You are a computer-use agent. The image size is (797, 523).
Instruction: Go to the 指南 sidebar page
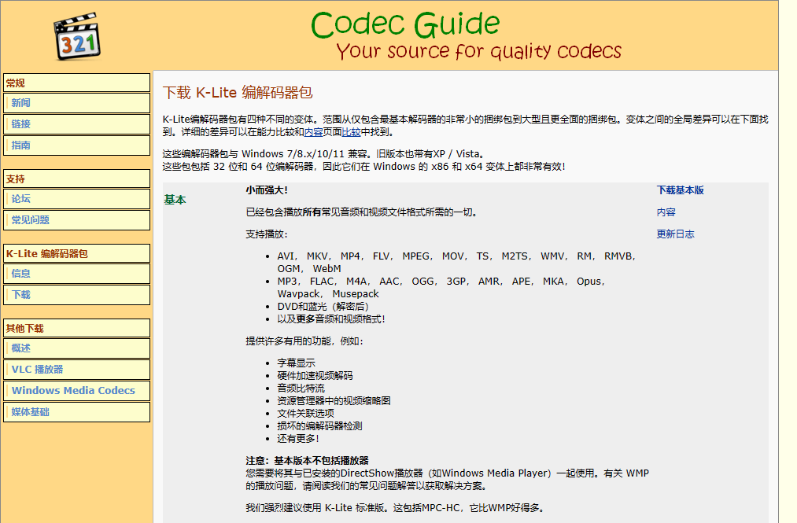tap(21, 145)
